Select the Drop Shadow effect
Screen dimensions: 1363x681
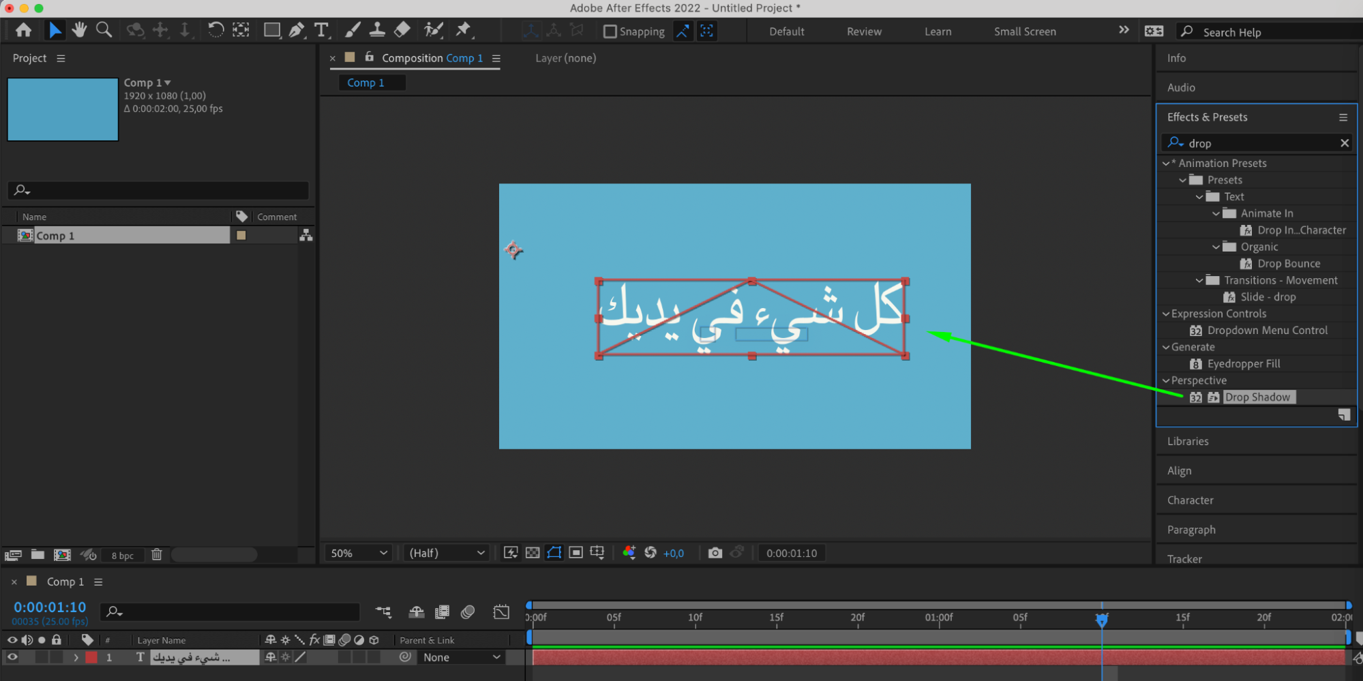pyautogui.click(x=1257, y=397)
